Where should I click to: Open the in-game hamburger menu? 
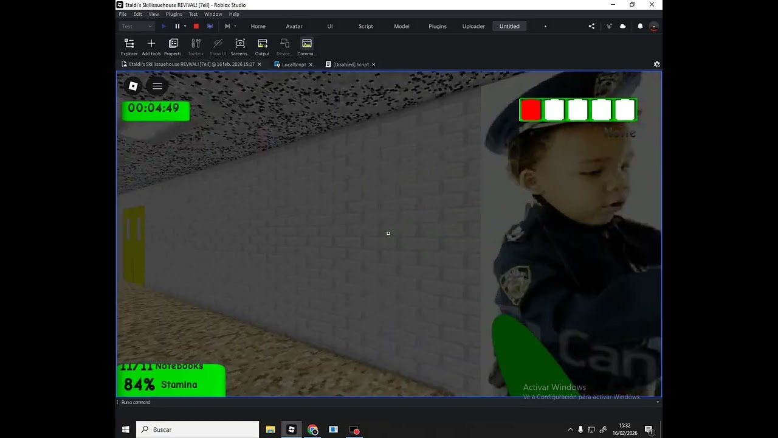click(x=157, y=86)
